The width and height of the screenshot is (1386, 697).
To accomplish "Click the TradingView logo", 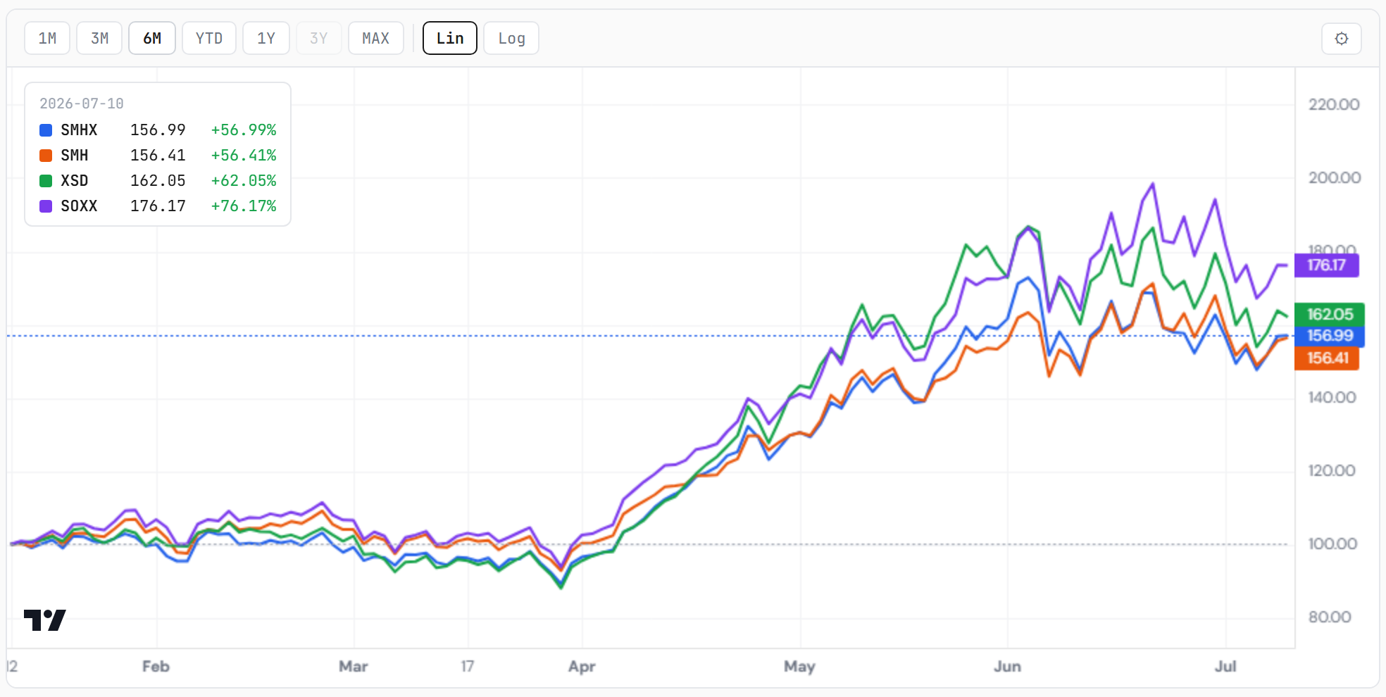I will [45, 620].
